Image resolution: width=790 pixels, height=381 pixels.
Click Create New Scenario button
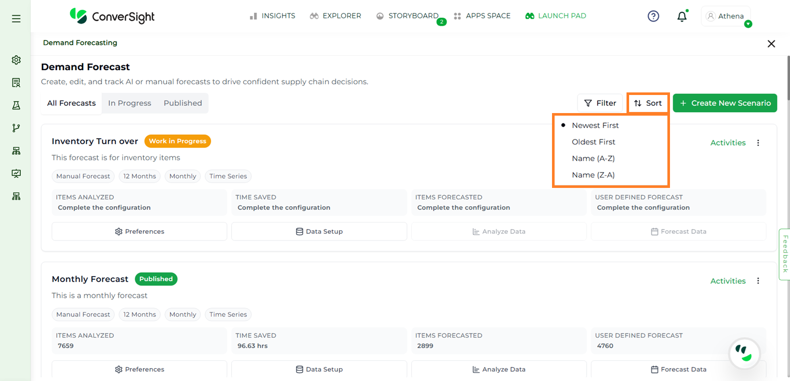tap(725, 103)
